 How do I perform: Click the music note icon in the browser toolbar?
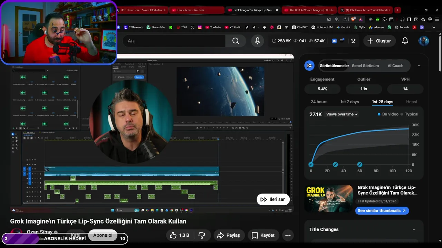click(402, 19)
